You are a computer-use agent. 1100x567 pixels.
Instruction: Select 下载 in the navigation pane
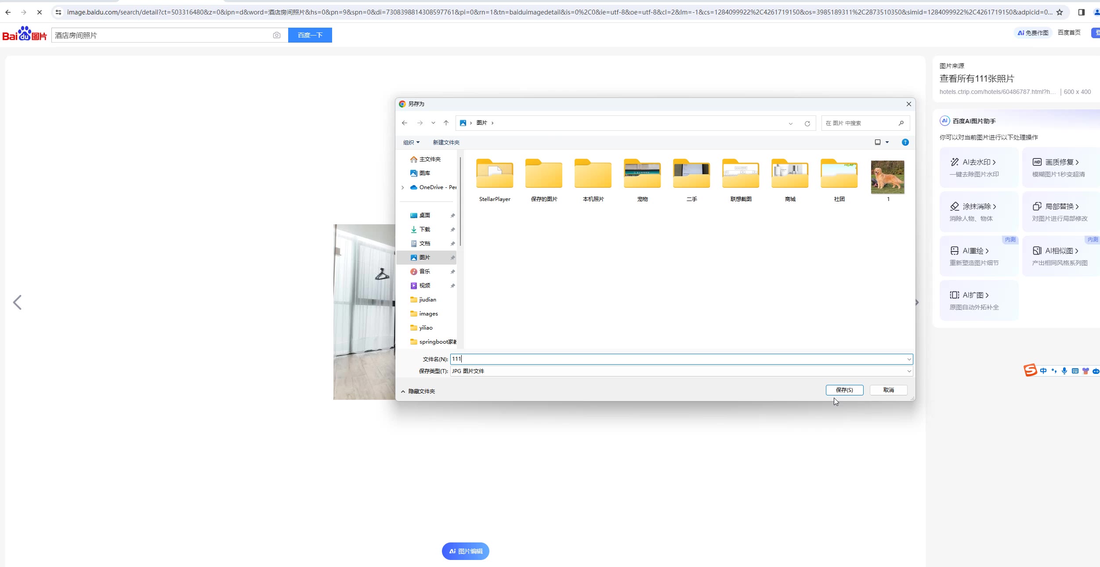tap(424, 230)
